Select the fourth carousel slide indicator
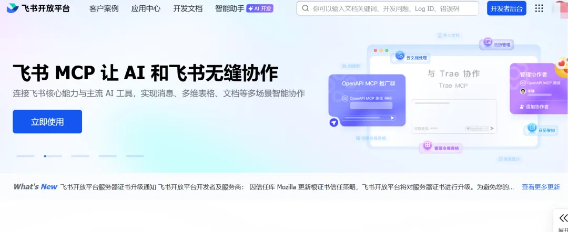 [x=108, y=156]
